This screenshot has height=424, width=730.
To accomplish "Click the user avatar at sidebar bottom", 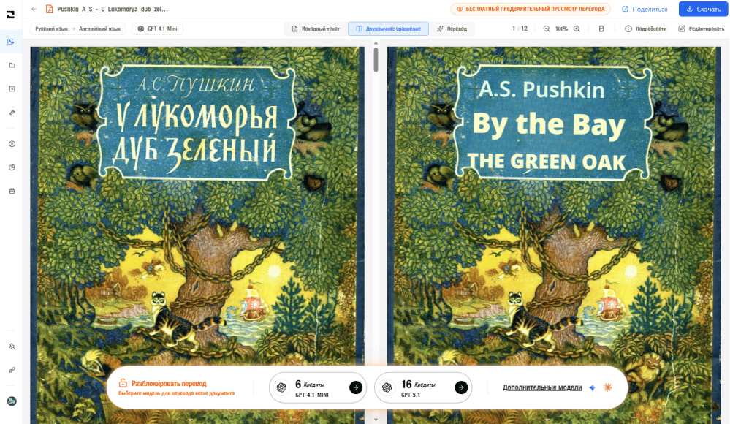I will [x=12, y=401].
